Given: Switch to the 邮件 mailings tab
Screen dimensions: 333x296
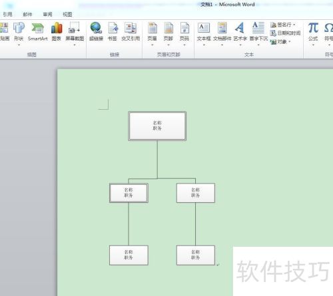Looking at the screenshot, I should click(27, 15).
